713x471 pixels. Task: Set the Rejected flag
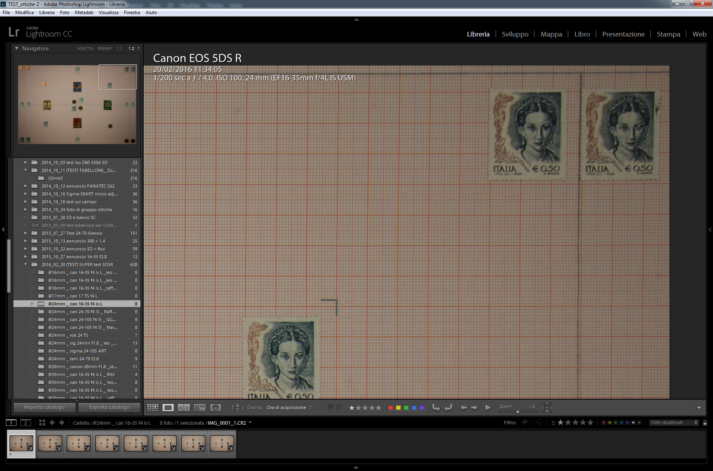click(339, 407)
